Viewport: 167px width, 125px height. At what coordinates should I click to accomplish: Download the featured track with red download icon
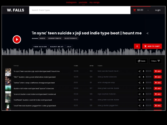[x=137, y=46]
